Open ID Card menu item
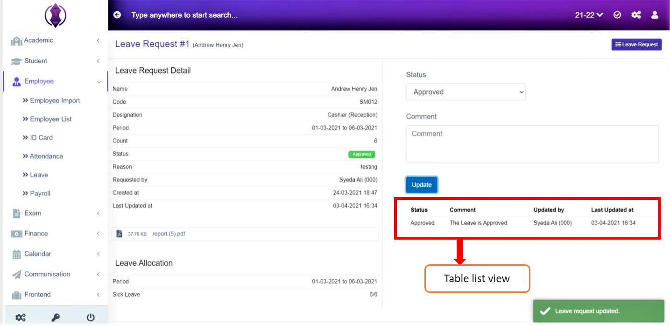Screen dimensions: 670x326 [x=38, y=138]
